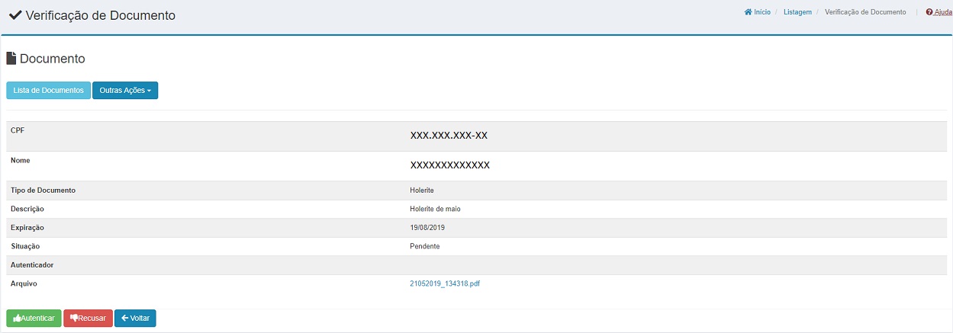Expand the Outras Ações dropdown

point(125,90)
